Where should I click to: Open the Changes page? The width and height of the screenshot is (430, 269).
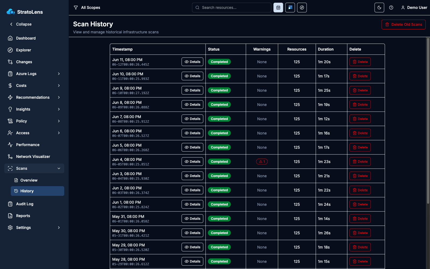34,62
